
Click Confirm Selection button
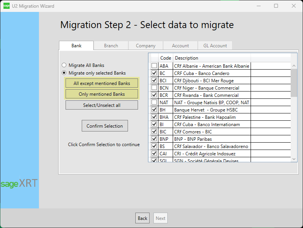(105, 126)
